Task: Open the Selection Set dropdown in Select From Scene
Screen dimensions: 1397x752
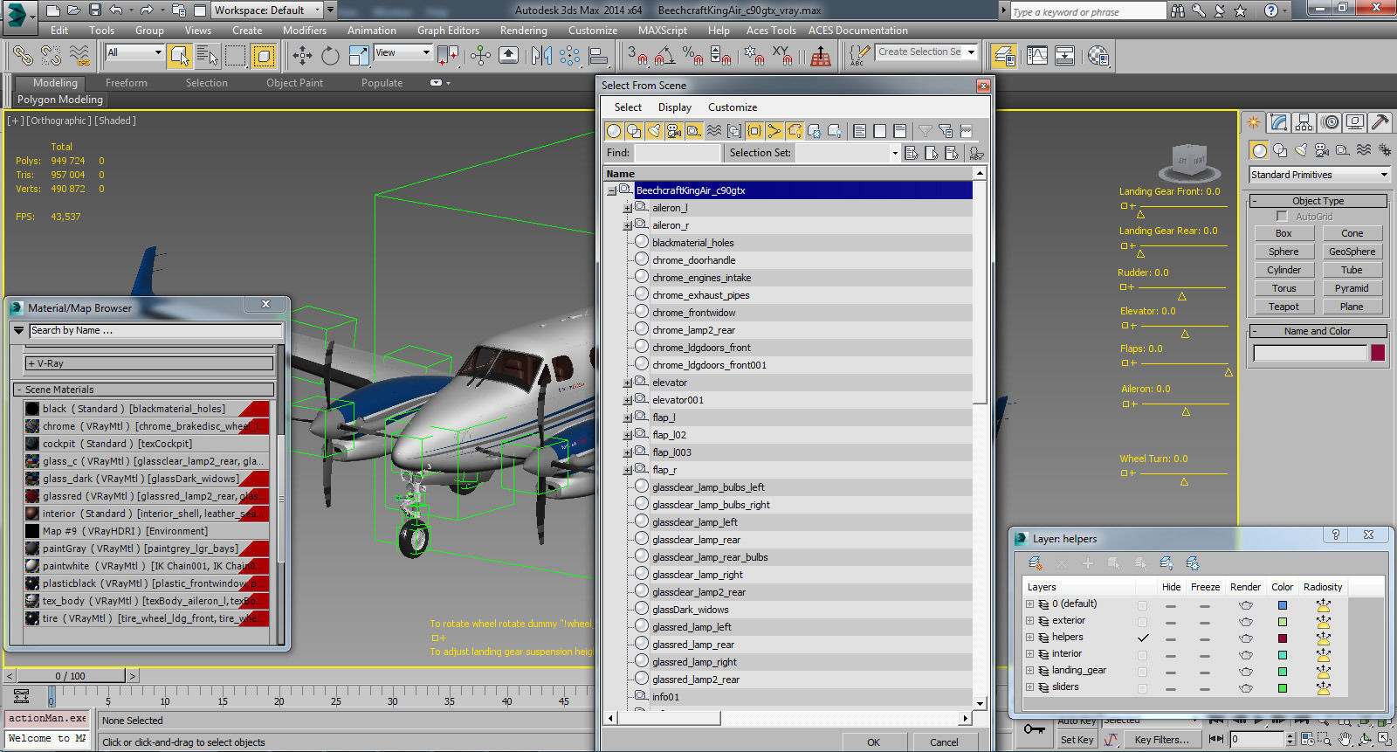Action: tap(895, 153)
